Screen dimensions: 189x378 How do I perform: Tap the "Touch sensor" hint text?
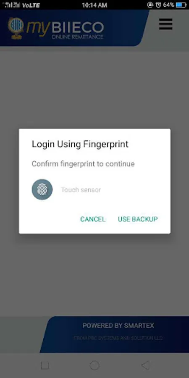[81, 190]
